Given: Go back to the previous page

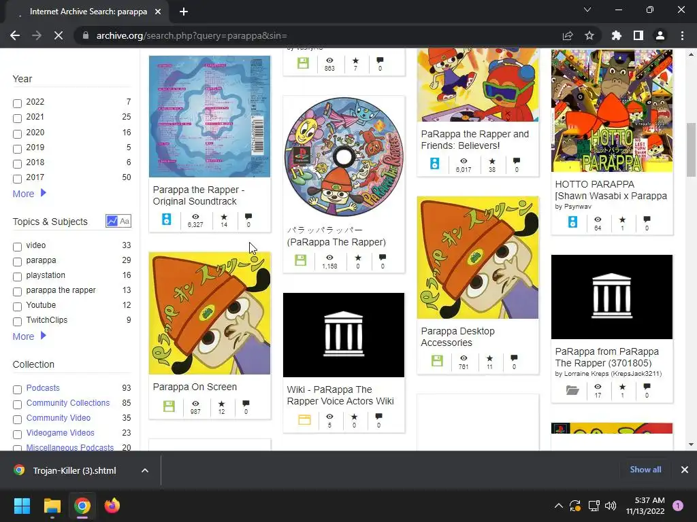Looking at the screenshot, I should click(x=15, y=35).
